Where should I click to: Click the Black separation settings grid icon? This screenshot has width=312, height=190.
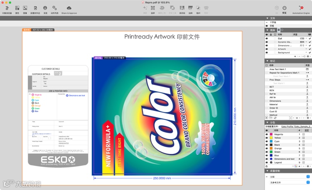303,145
